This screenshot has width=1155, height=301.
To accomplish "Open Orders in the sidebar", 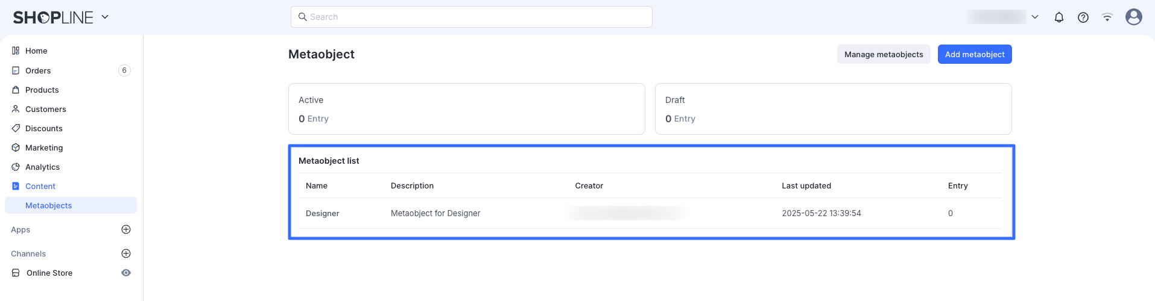I will coord(38,70).
